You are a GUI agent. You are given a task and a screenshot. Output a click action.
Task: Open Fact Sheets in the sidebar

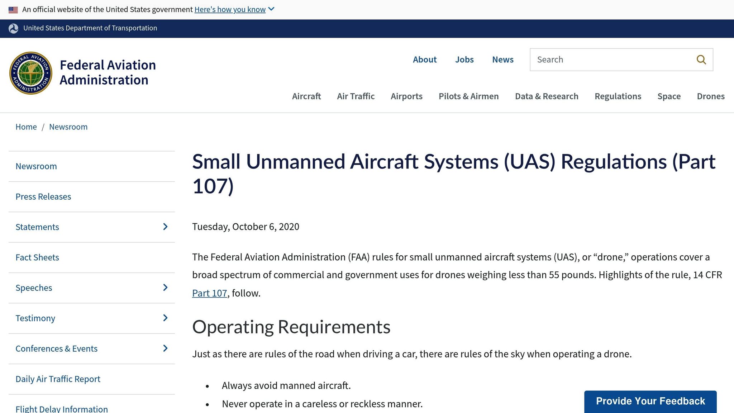tap(37, 257)
